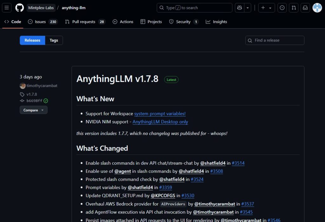Click the user profile avatar
The height and width of the screenshot is (222, 325).
tap(317, 8)
